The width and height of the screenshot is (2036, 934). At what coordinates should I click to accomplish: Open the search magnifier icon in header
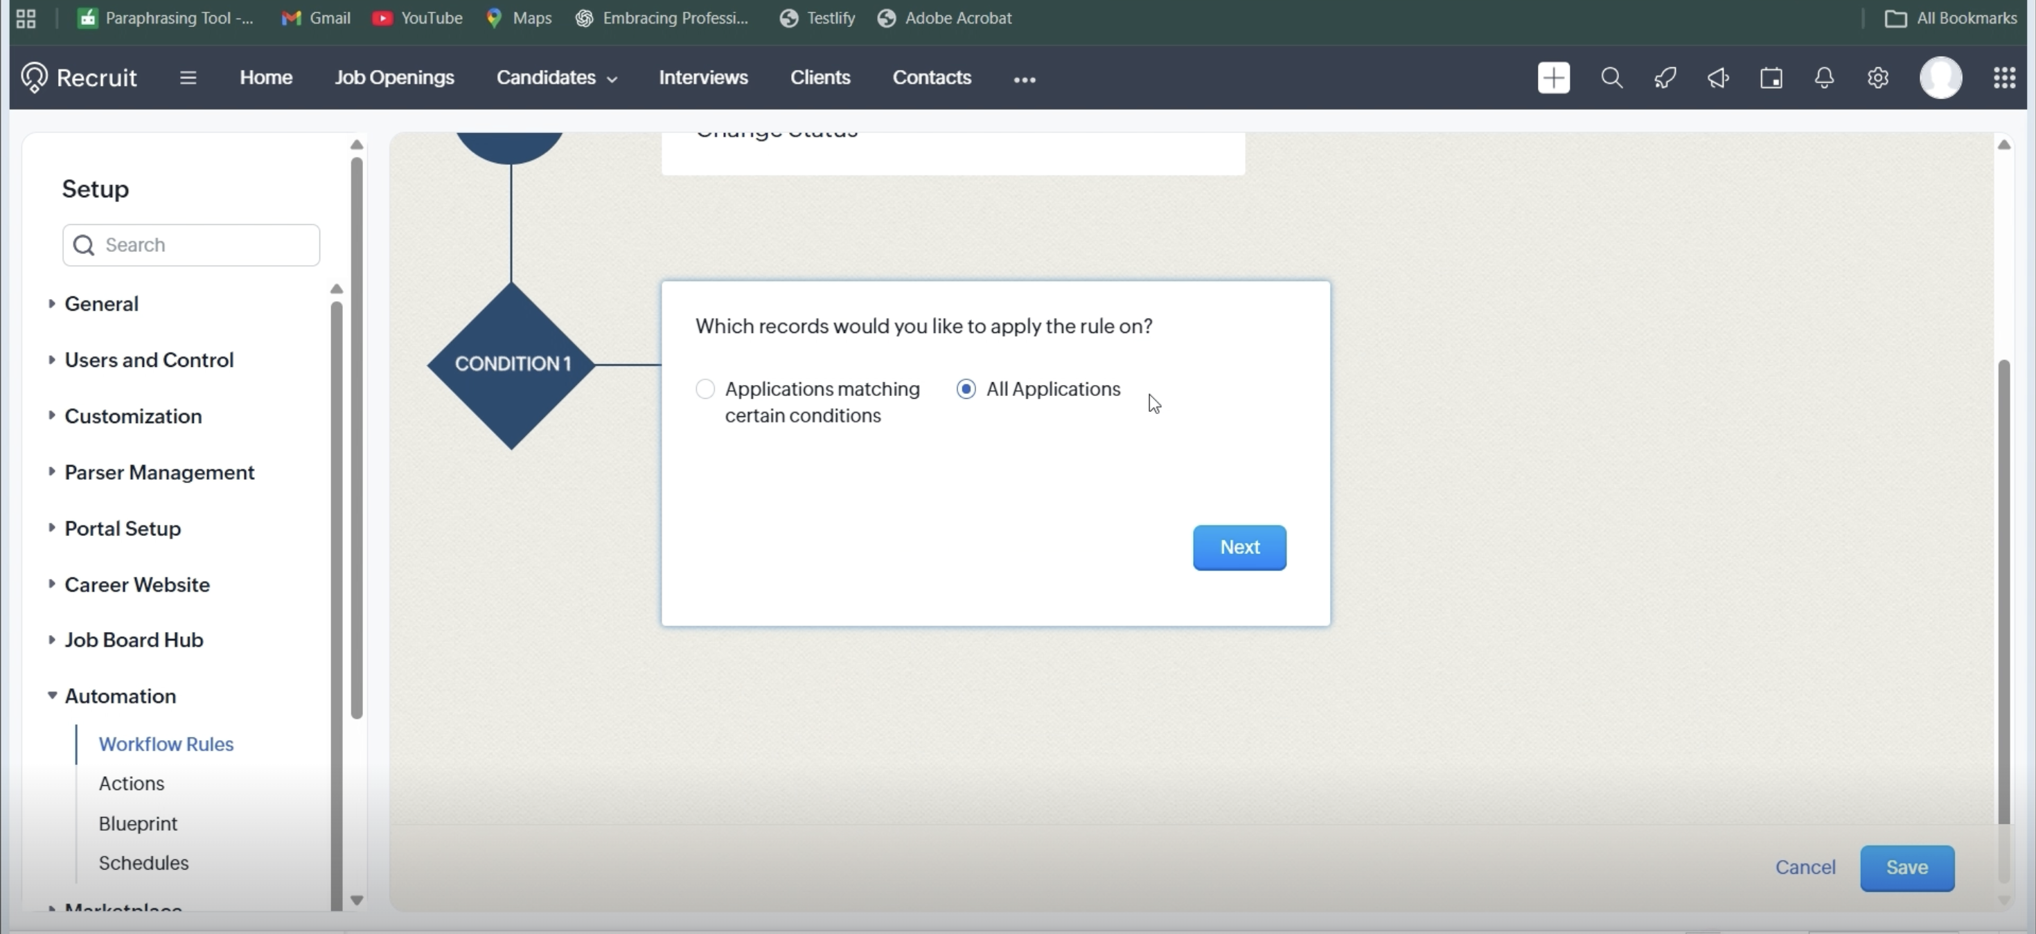[x=1611, y=78]
